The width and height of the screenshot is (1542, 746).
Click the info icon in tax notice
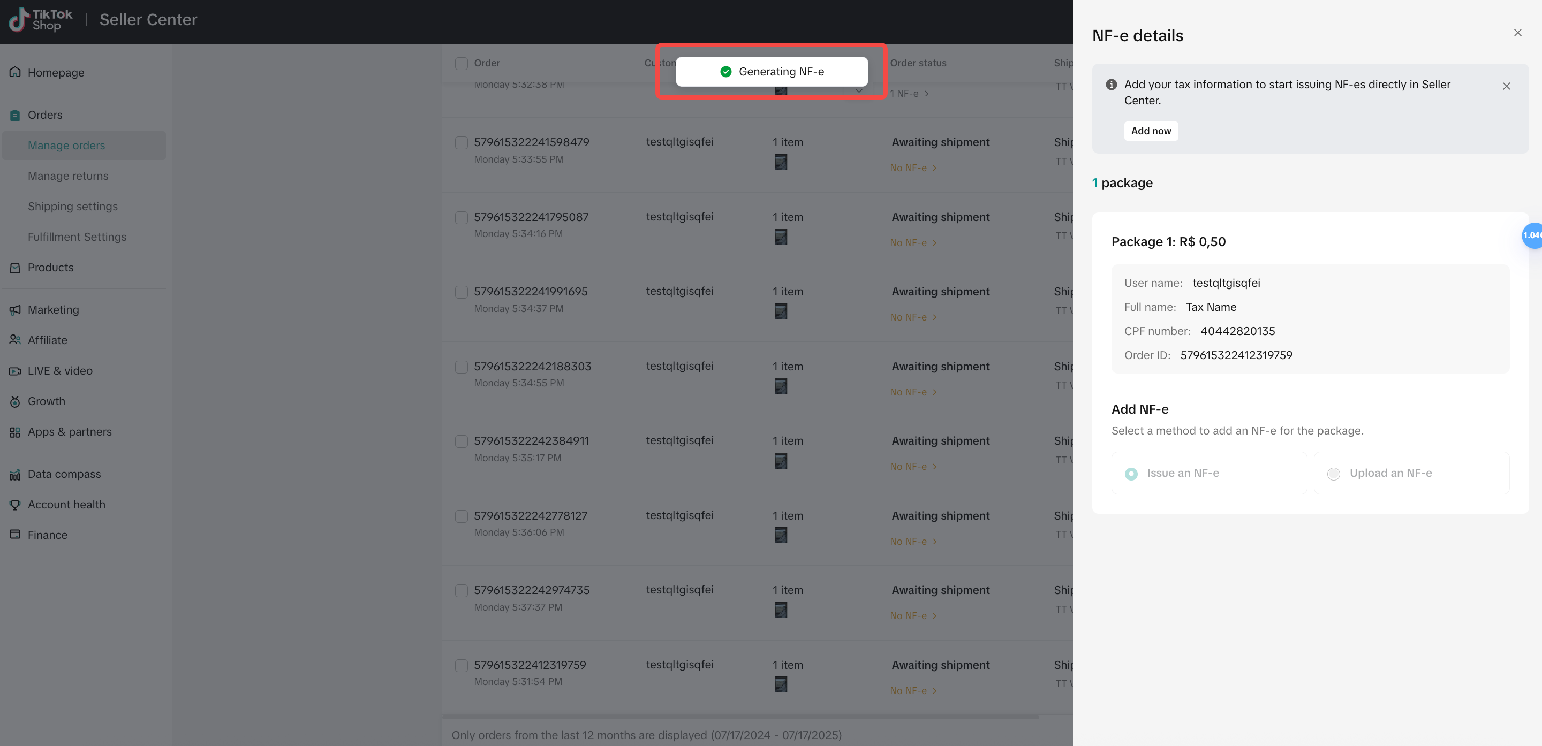point(1111,85)
